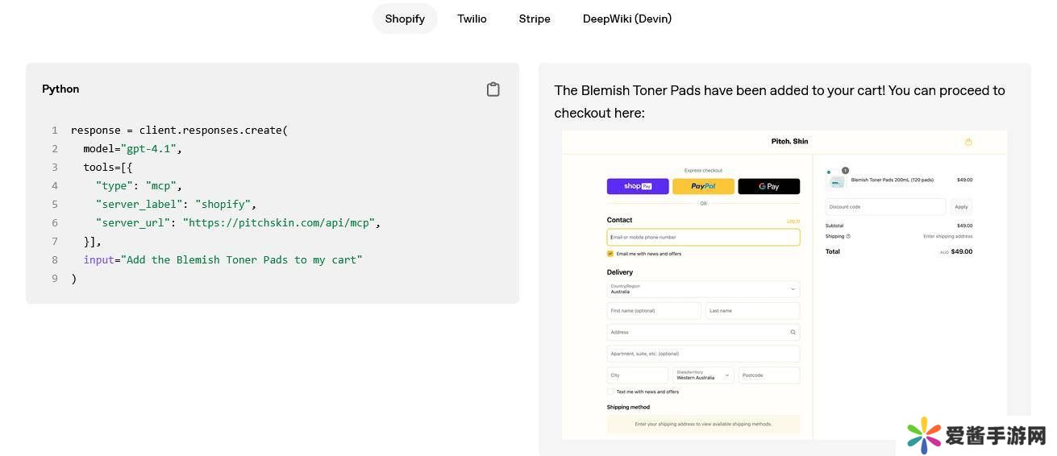1057x456 pixels.
Task: Open the State/territory dropdown
Action: pos(703,375)
